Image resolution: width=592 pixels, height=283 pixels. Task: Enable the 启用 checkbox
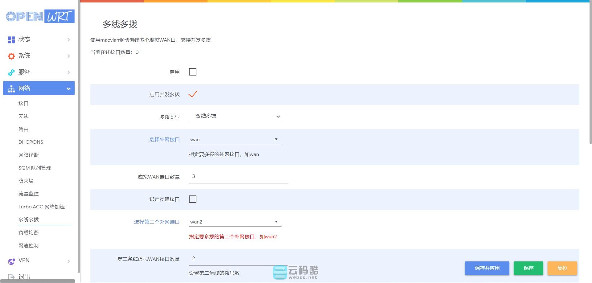coord(192,72)
